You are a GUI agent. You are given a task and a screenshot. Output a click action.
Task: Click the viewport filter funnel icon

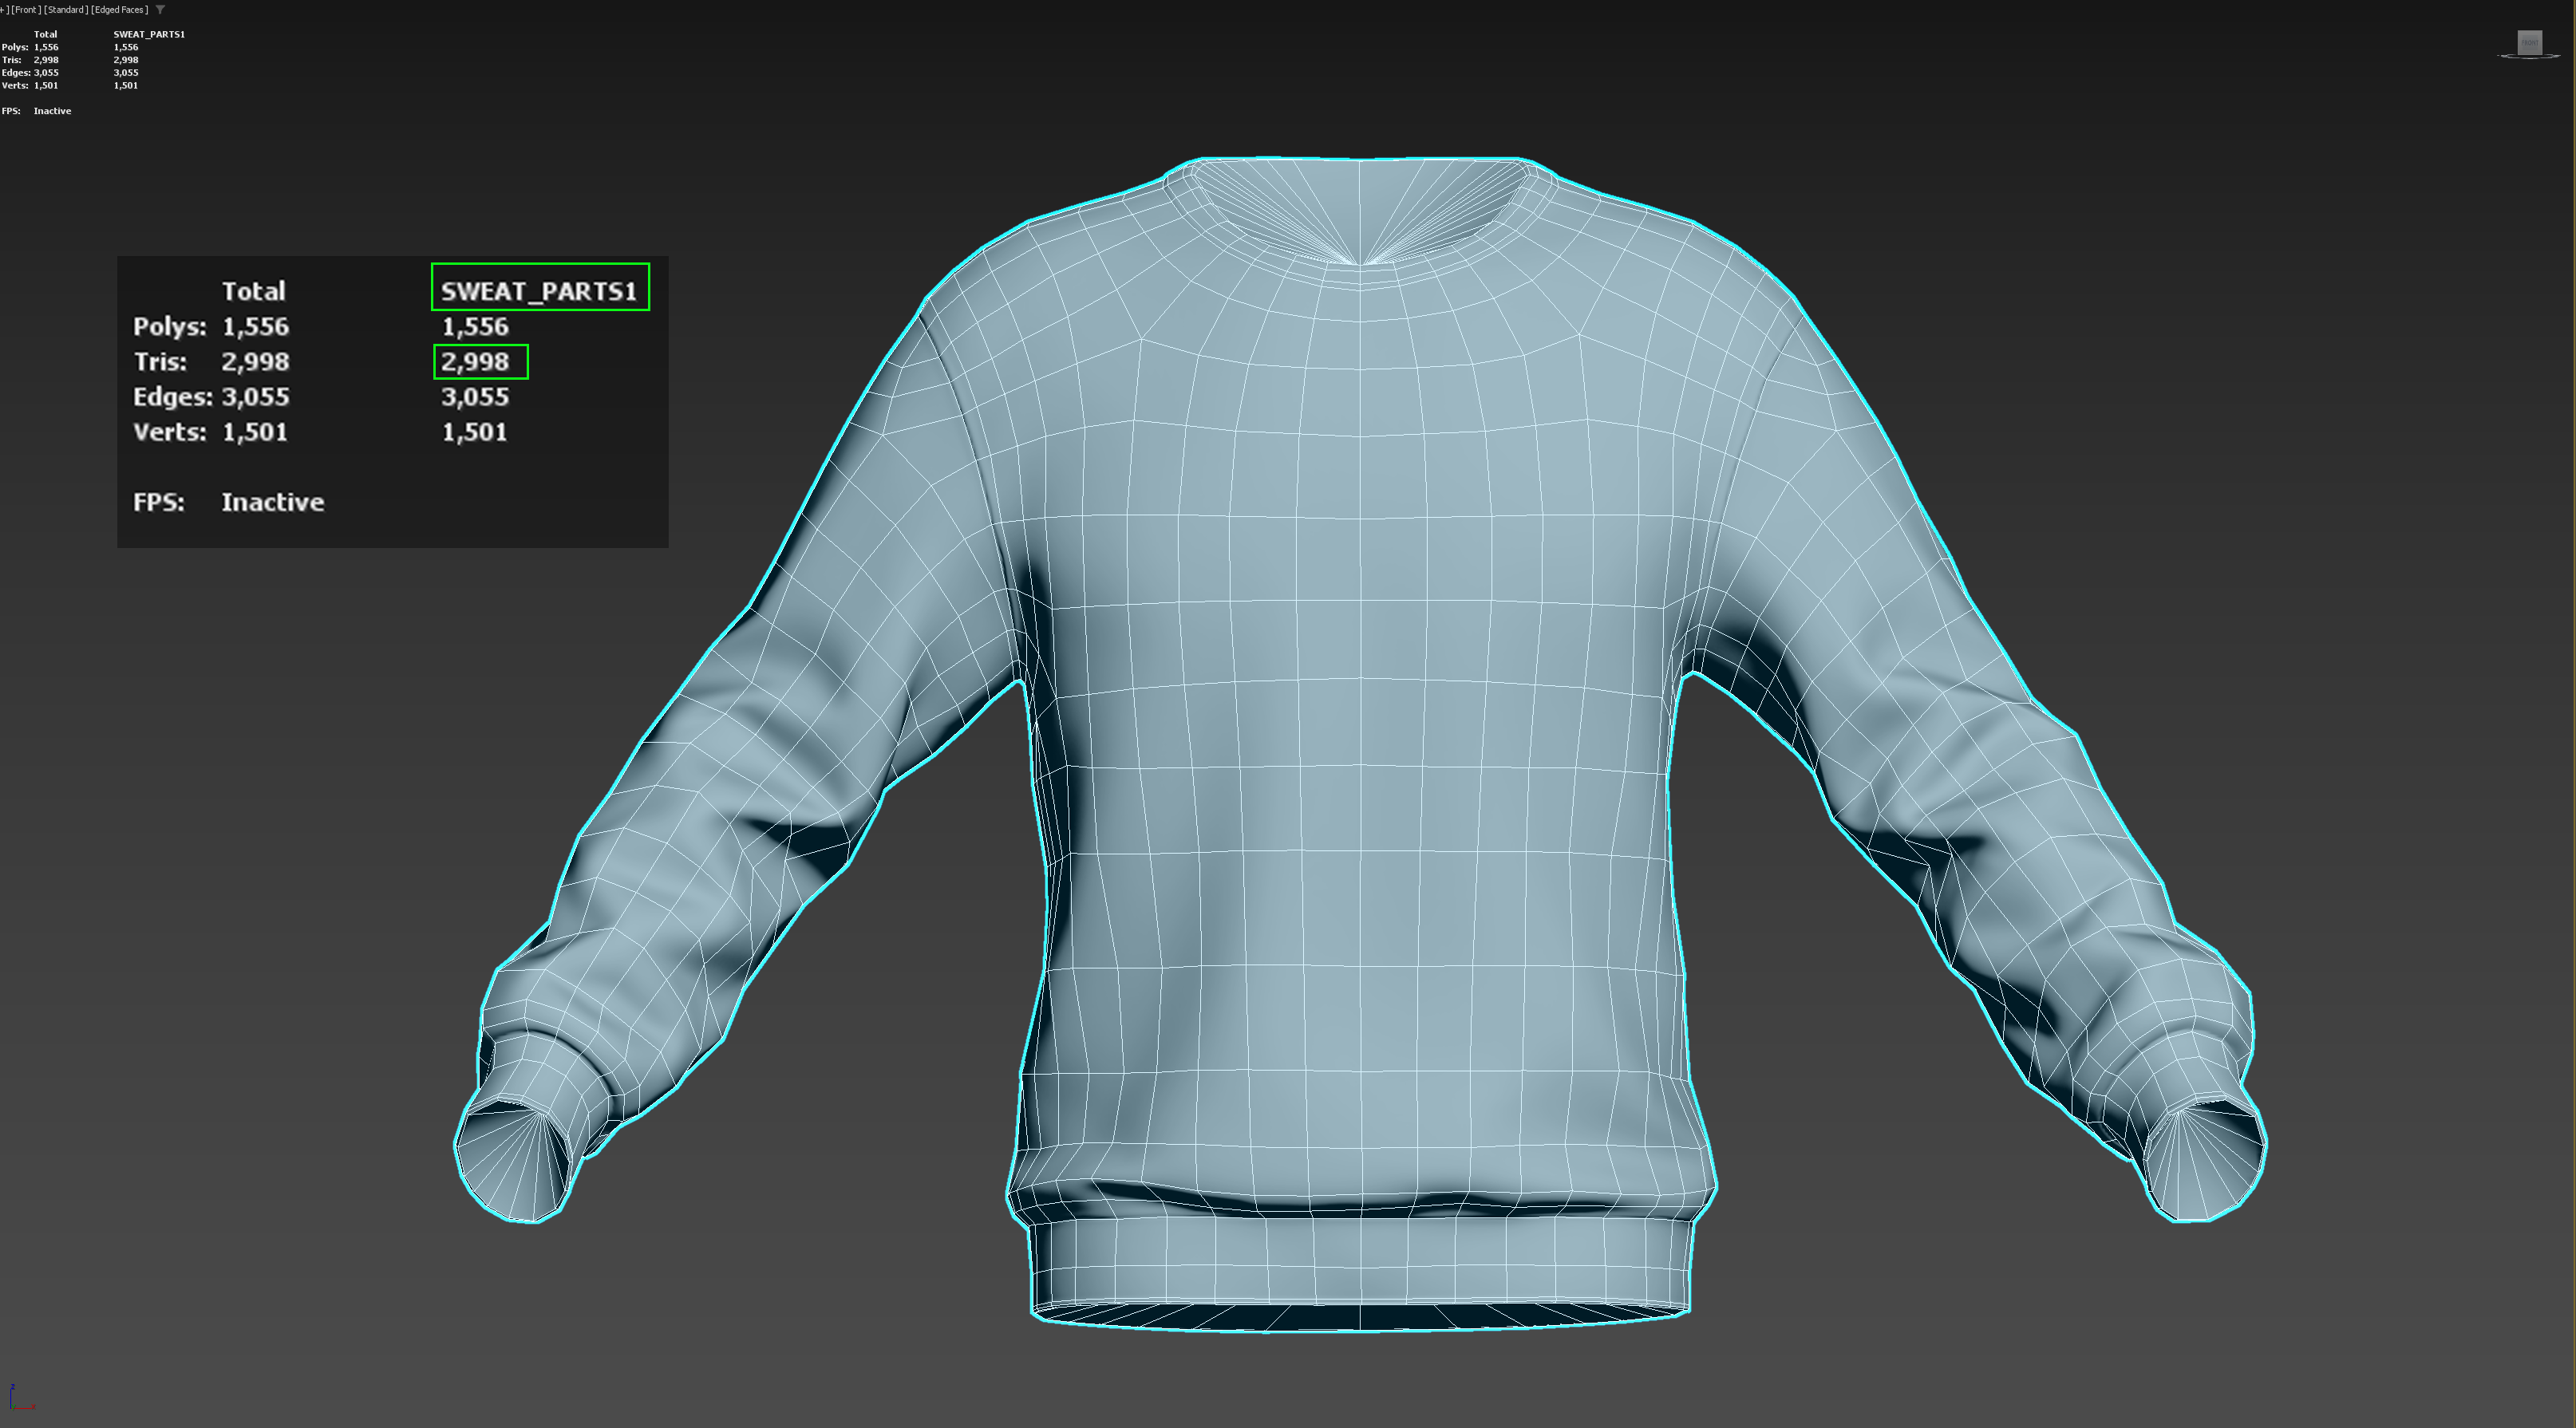160,10
